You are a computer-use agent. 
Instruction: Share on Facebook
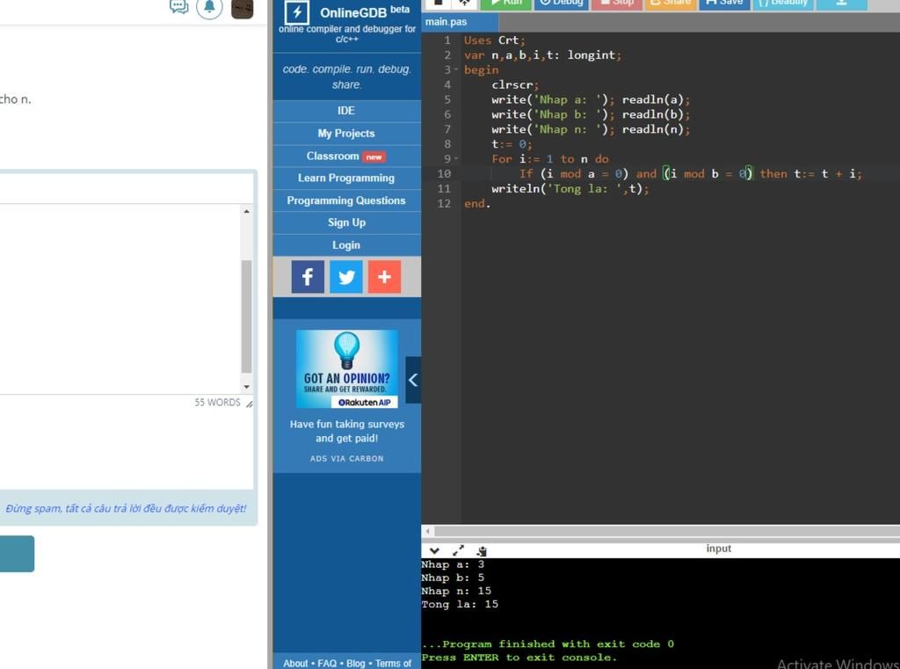pos(308,277)
